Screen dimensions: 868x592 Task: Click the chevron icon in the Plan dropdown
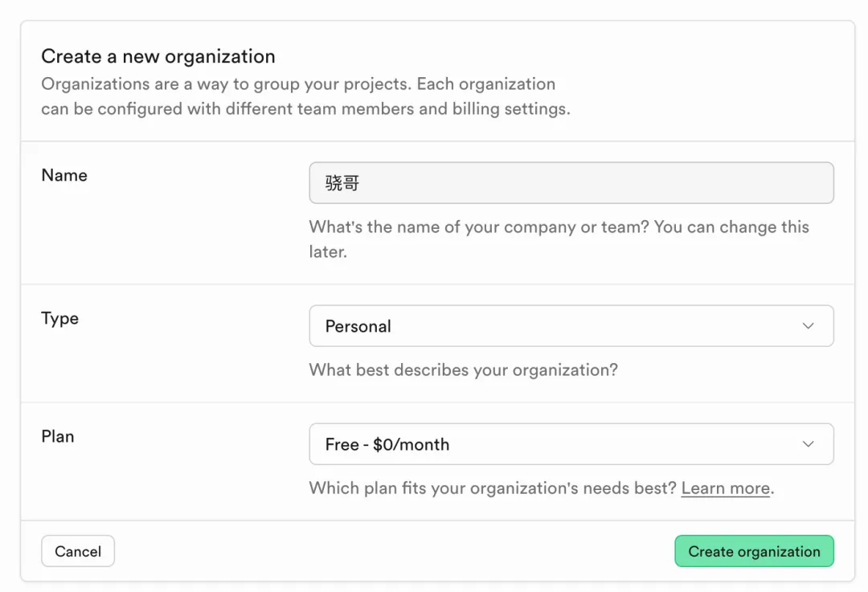coord(808,444)
